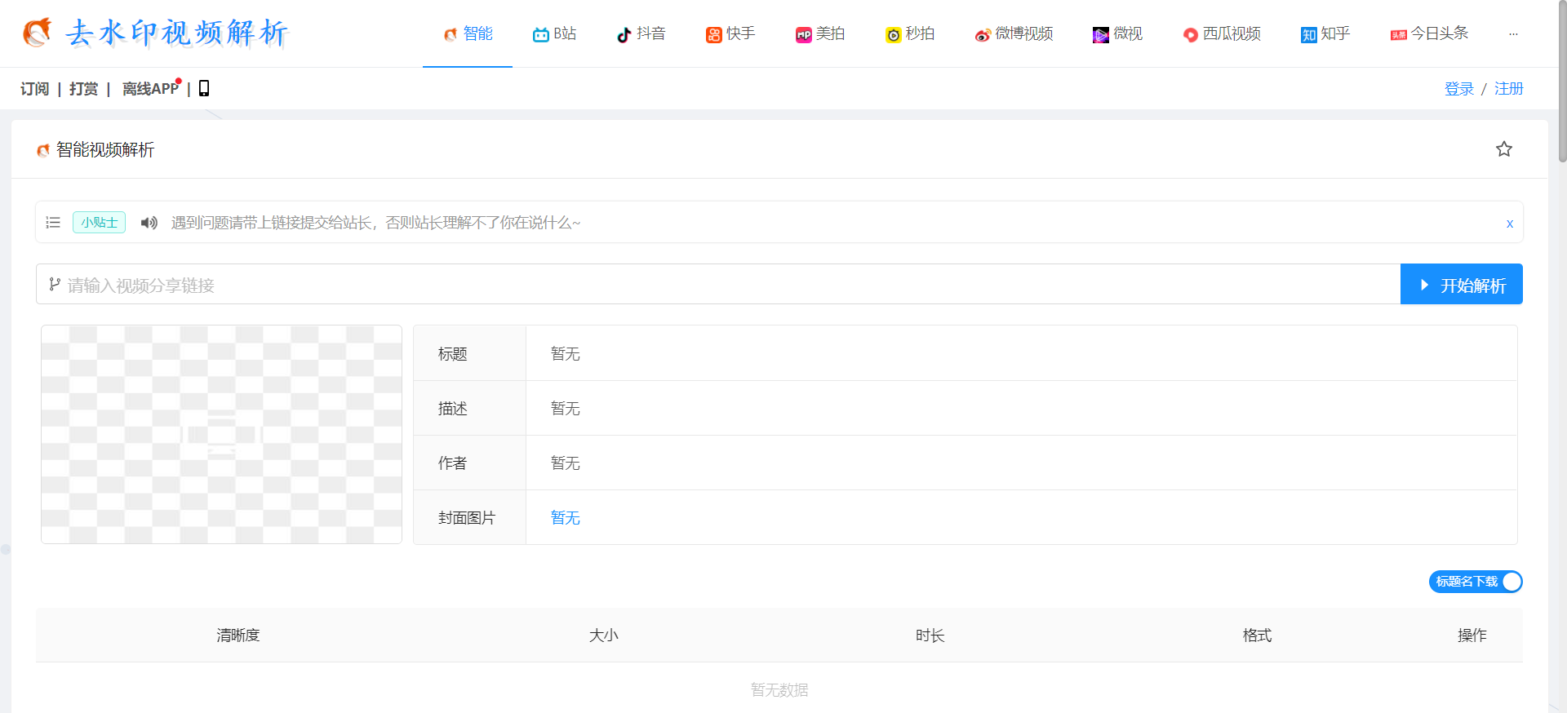1567x713 pixels.
Task: Switch to the 微视 tab
Action: point(1117,33)
